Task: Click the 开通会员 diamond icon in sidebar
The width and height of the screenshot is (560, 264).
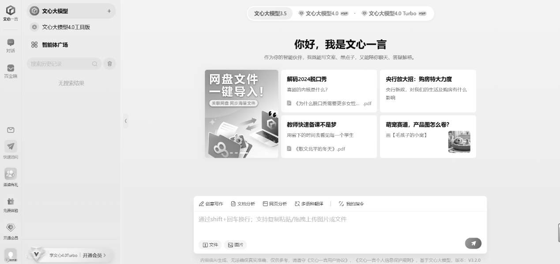Action: coord(11,228)
